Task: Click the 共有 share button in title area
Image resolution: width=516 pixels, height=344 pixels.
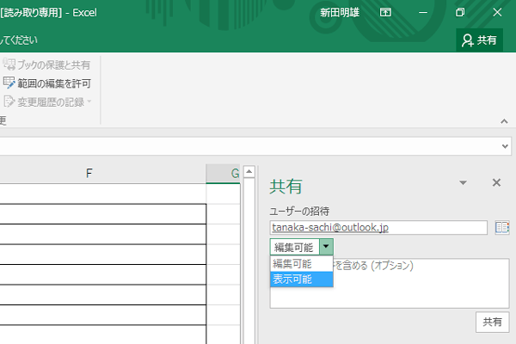Action: [x=479, y=40]
